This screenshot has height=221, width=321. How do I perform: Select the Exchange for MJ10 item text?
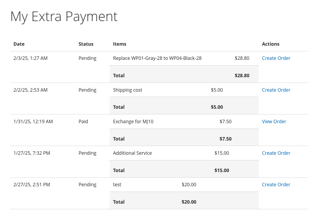coord(133,121)
